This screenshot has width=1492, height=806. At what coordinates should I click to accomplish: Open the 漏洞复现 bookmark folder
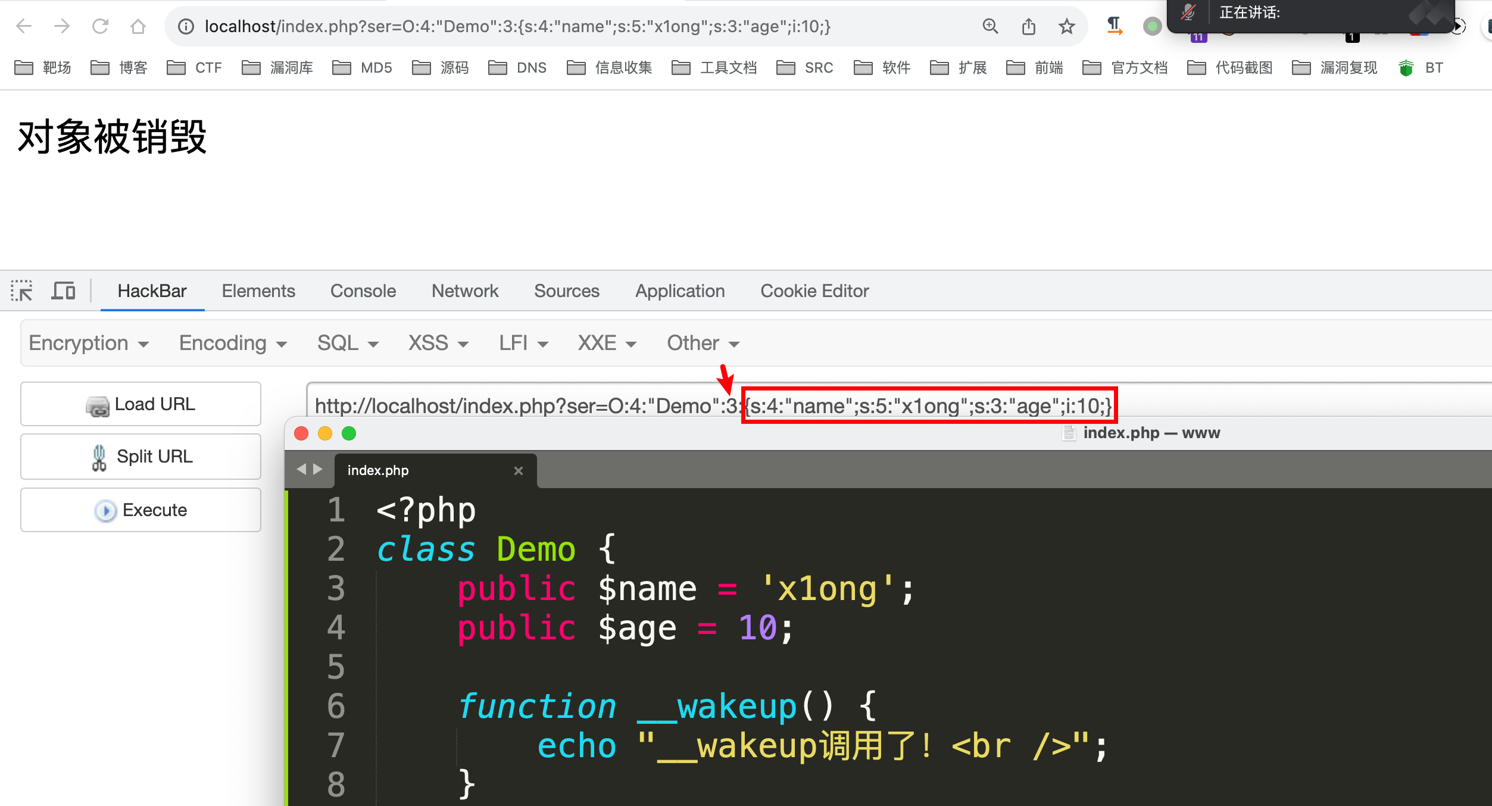click(x=1335, y=68)
